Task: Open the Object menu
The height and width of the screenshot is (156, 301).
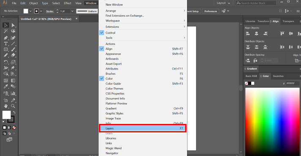Action: [33, 3]
